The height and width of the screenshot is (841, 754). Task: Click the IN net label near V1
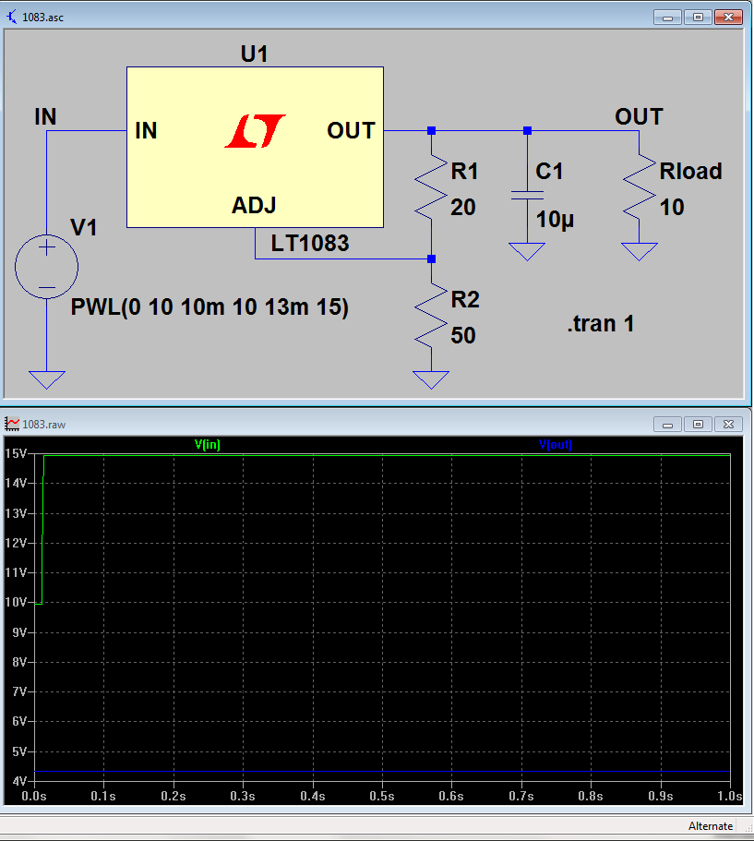(45, 117)
